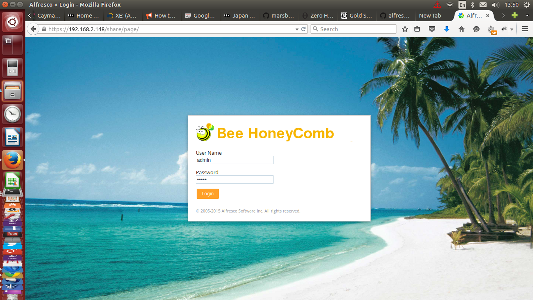Open the bookmarks list icon
The image size is (533, 300).
pos(417,29)
